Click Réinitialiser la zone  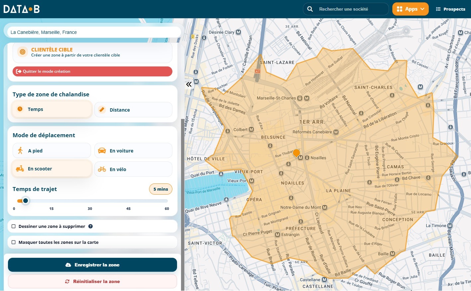(92, 281)
